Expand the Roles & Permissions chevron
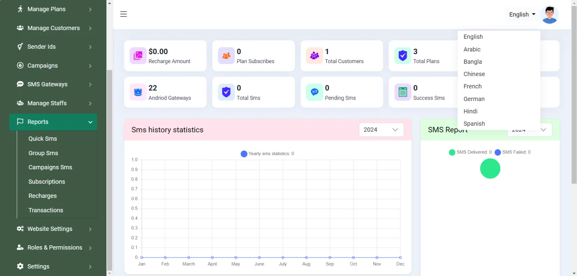 [x=90, y=248]
